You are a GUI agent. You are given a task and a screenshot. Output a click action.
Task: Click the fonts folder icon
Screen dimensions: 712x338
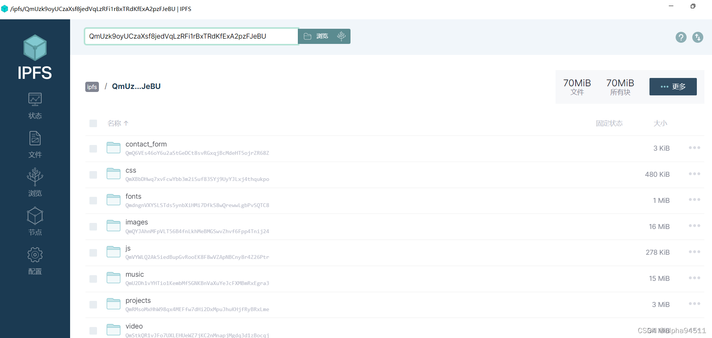tap(113, 200)
